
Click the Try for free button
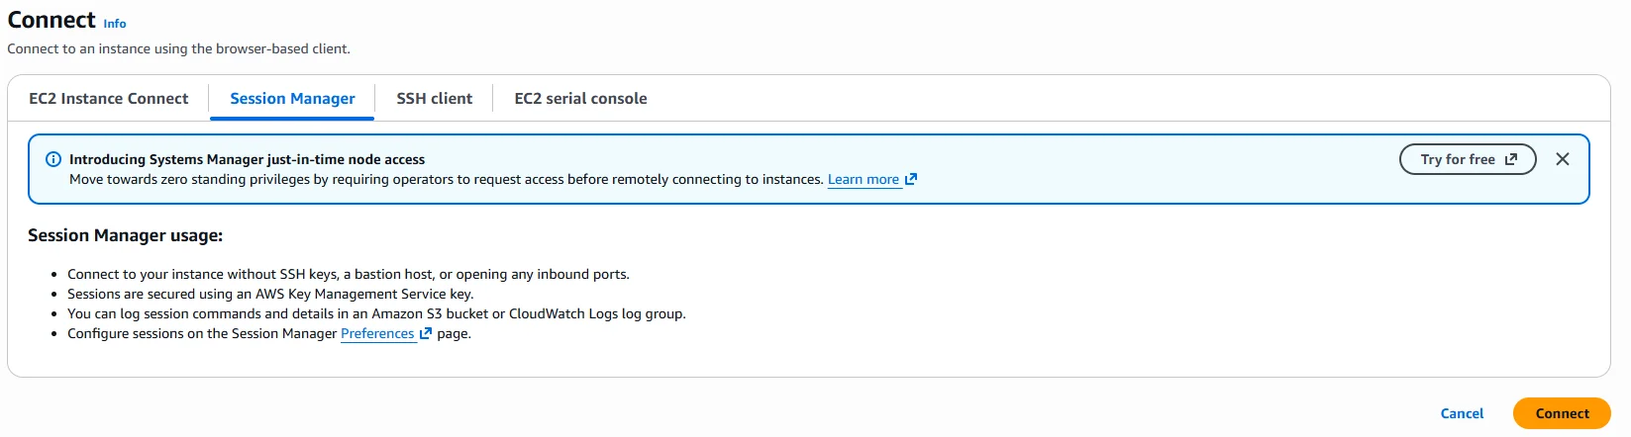point(1468,159)
